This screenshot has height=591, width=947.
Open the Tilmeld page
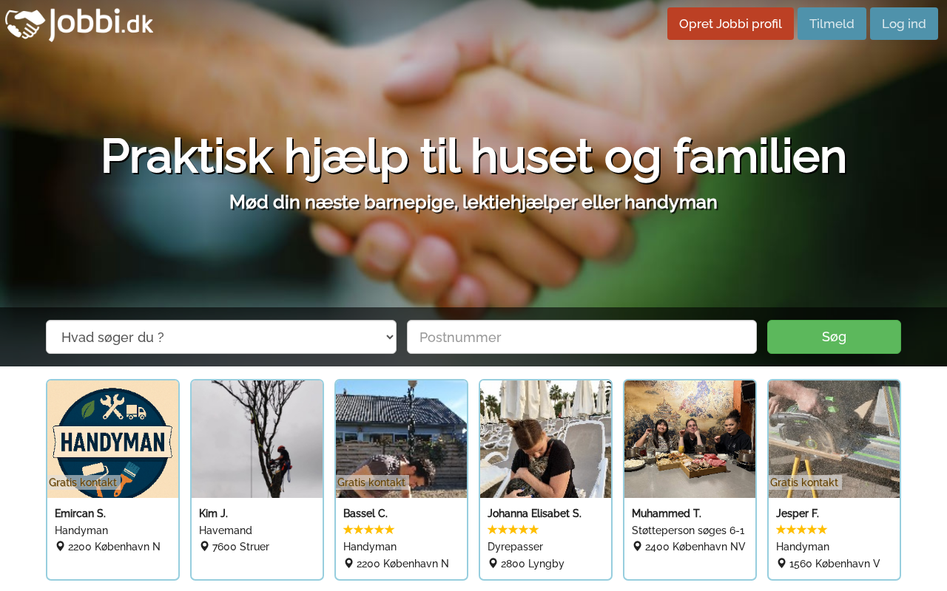point(832,24)
